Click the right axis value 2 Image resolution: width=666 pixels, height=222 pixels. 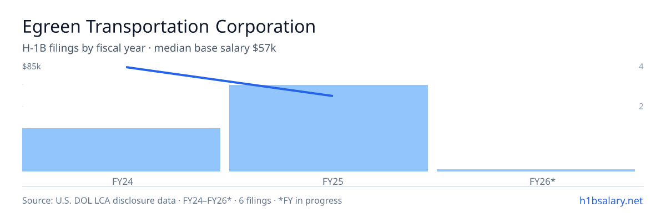coord(641,107)
